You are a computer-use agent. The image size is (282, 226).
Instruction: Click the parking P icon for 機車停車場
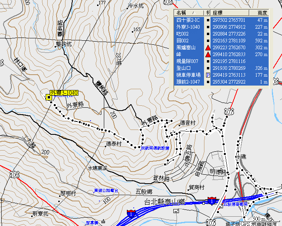(208, 75)
